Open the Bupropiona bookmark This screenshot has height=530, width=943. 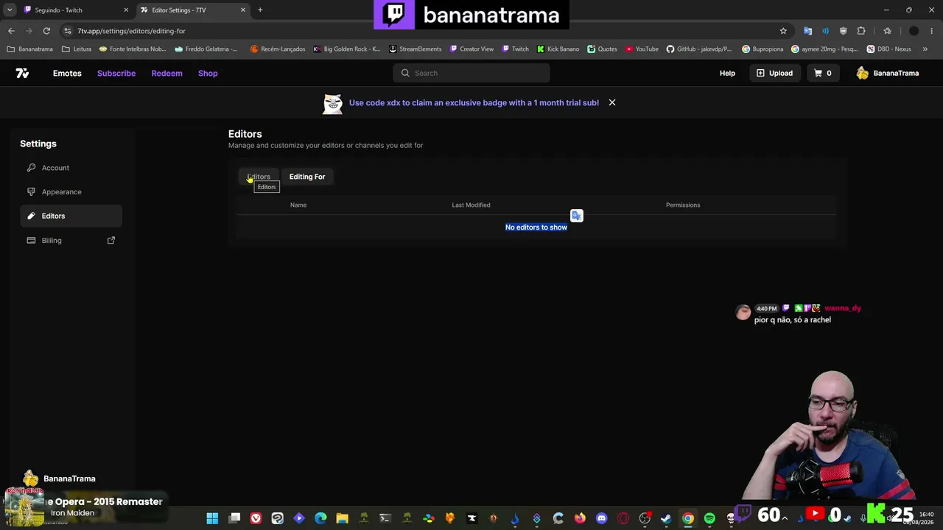click(763, 49)
